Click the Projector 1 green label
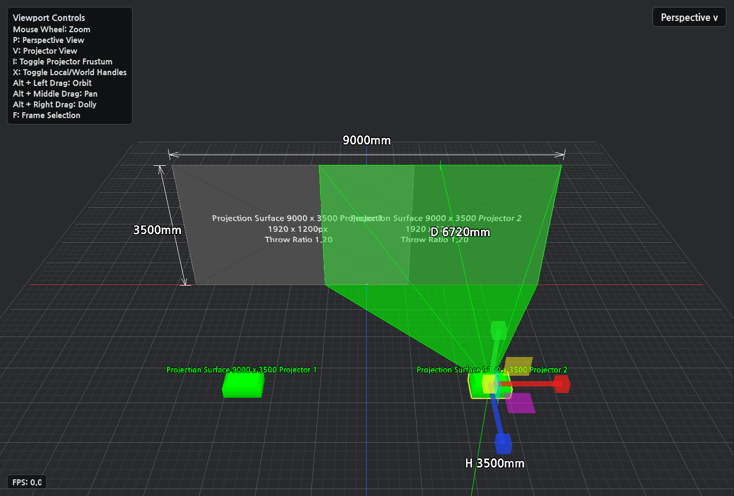Image resolution: width=734 pixels, height=496 pixels. [x=241, y=370]
